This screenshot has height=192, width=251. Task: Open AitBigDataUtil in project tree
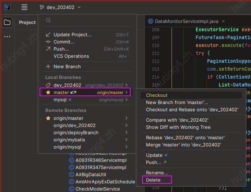[x=91, y=174]
